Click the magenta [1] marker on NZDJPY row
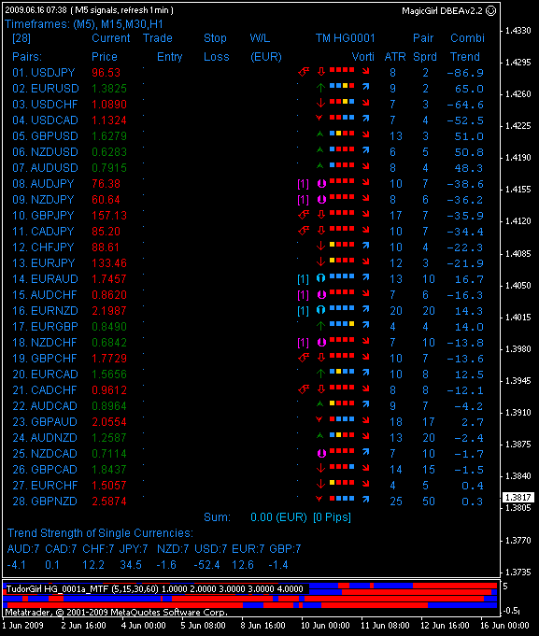Viewport: 539px width, 636px height. click(x=303, y=200)
